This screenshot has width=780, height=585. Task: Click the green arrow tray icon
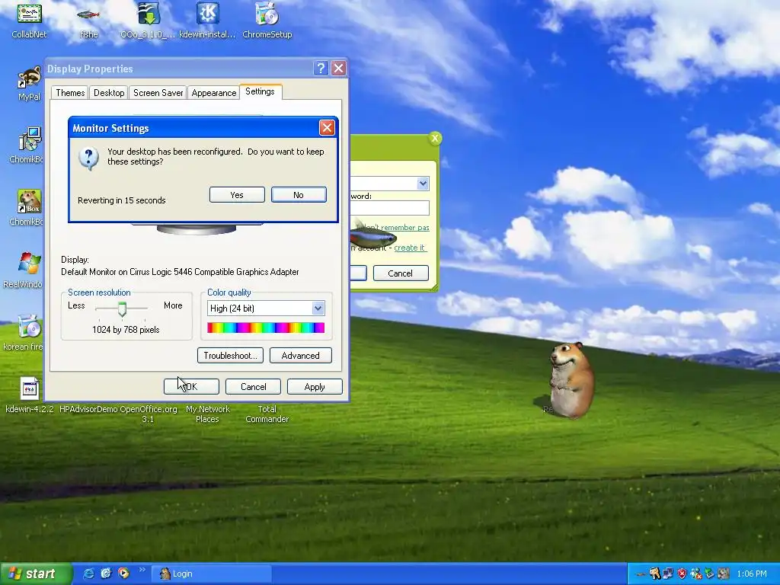(x=709, y=574)
